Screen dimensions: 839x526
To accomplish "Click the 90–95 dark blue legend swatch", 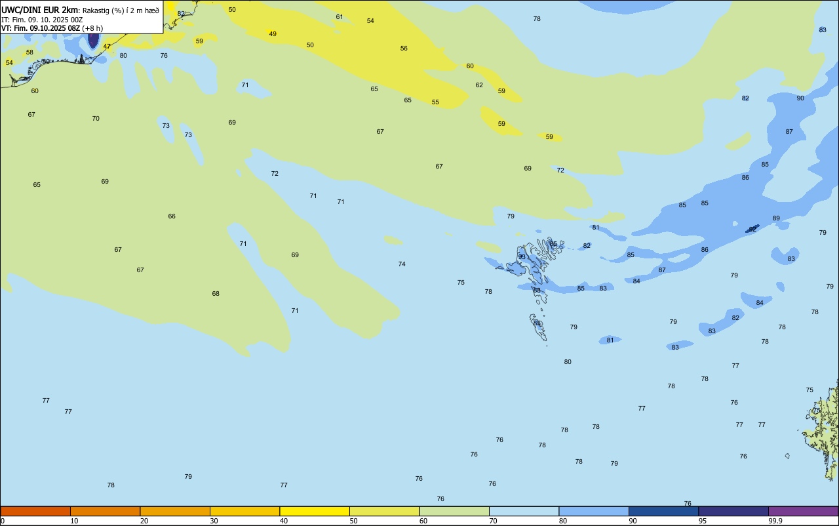I will (664, 511).
